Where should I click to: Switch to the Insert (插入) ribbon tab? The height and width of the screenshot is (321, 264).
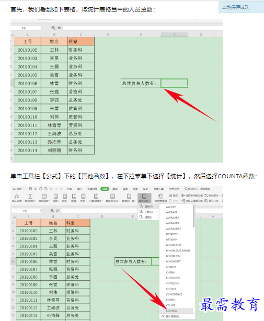tap(79, 189)
